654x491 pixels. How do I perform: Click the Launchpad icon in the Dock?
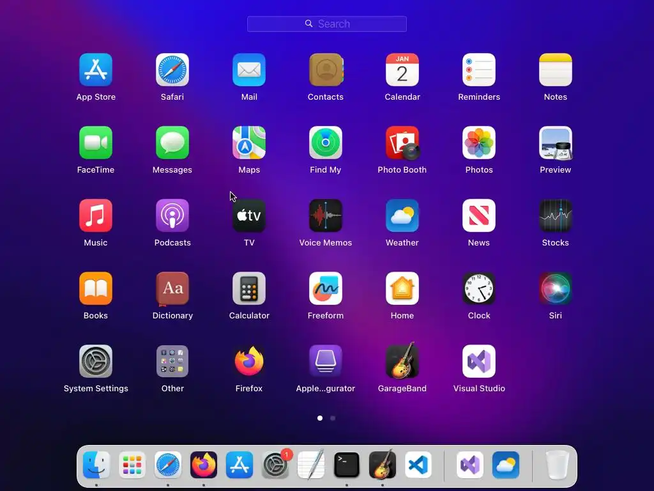pyautogui.click(x=132, y=465)
